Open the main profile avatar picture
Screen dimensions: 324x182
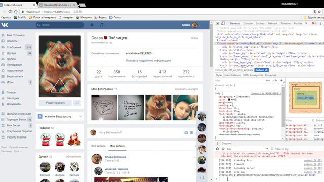click(x=60, y=66)
